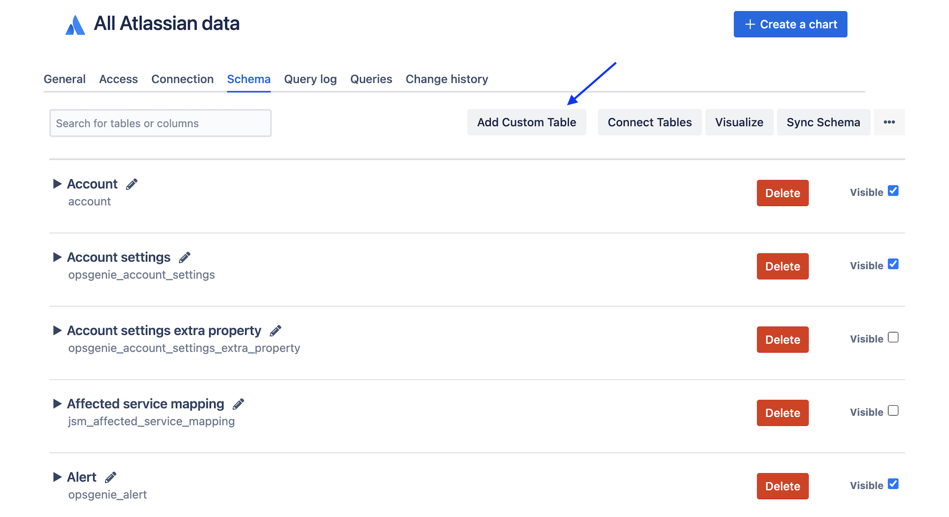Screen dimensions: 949x517
Task: Edit the Alert table name pencil
Action: coord(110,477)
